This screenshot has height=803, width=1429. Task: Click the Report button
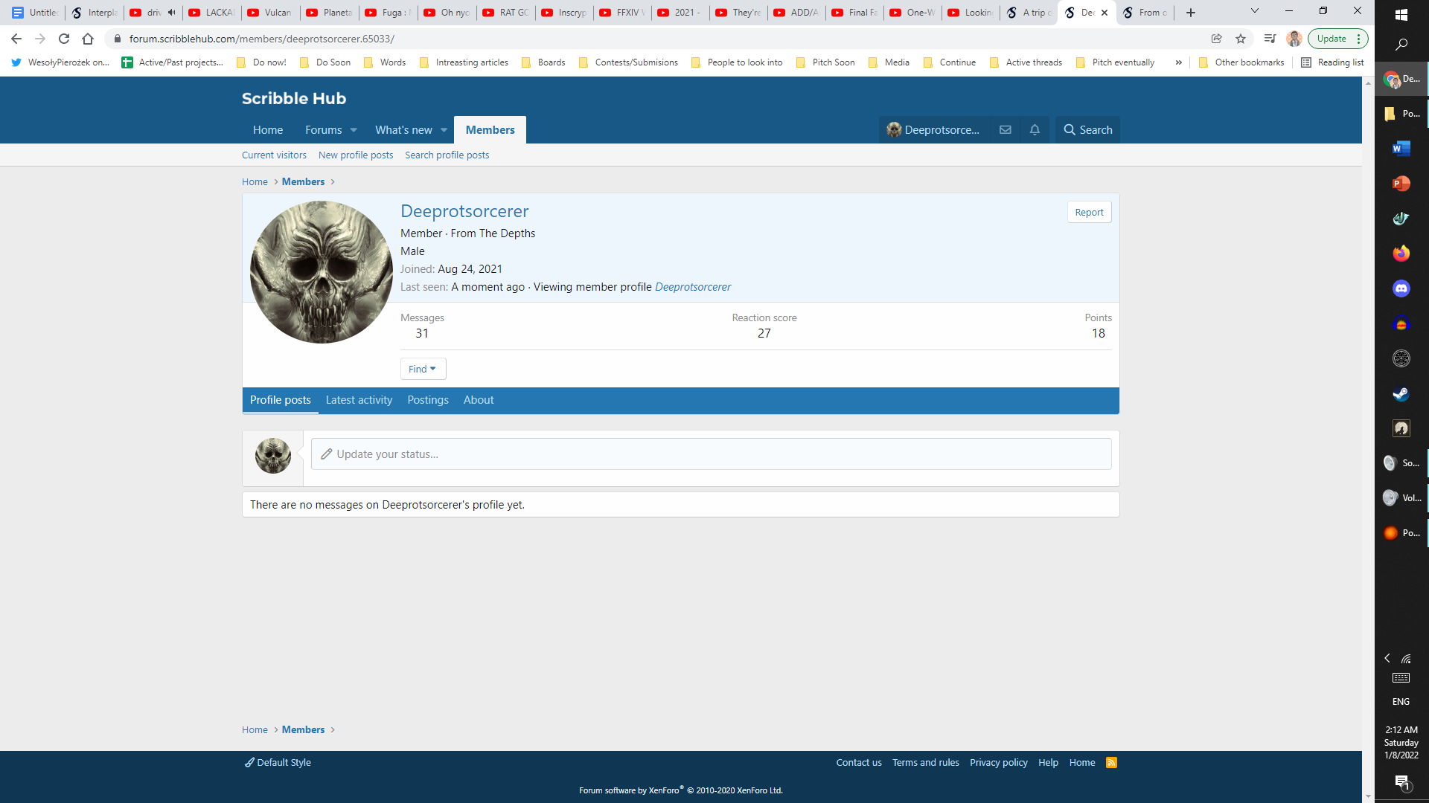click(x=1089, y=213)
